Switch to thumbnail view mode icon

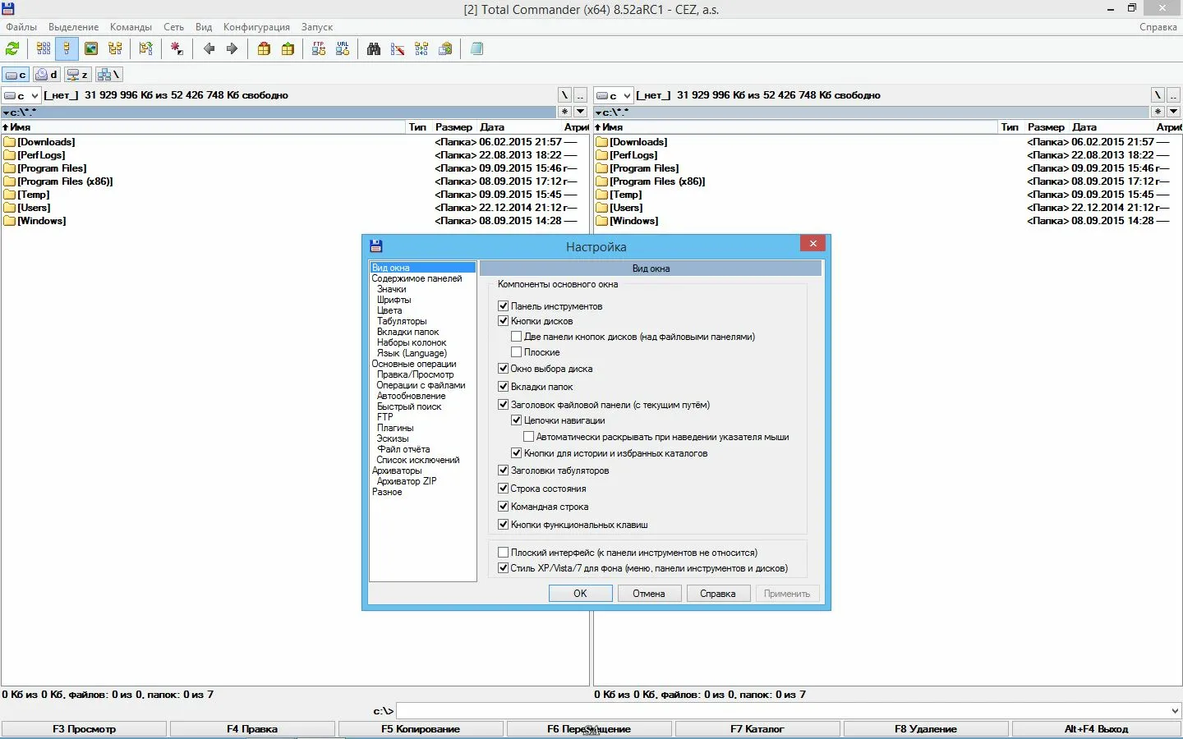coord(91,49)
